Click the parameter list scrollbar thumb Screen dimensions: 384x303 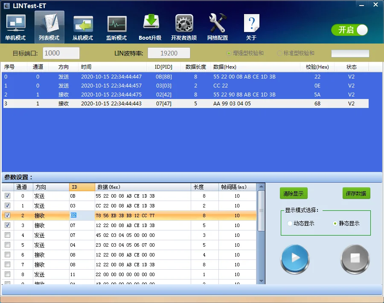point(261,211)
